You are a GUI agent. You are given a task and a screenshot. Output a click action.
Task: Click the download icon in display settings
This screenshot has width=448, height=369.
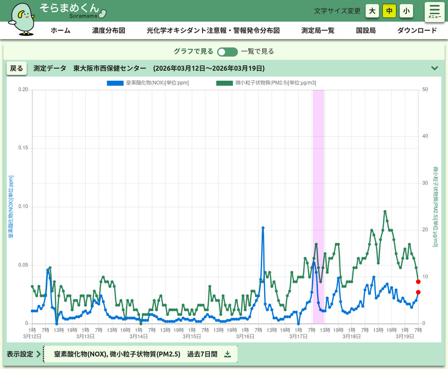point(228,354)
